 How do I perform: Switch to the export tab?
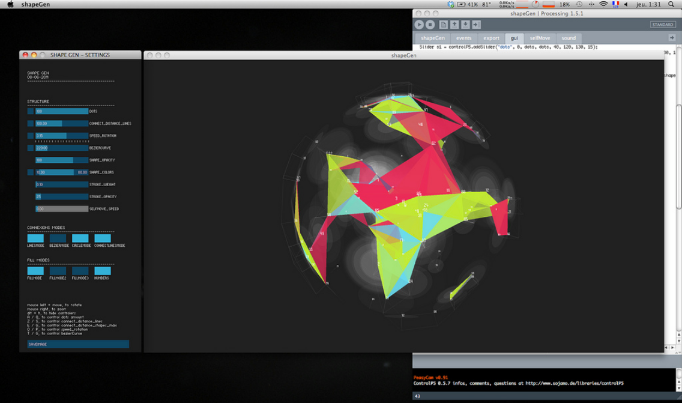tap(491, 38)
